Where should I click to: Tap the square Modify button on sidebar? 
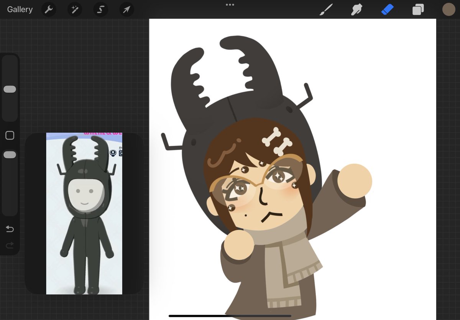pos(10,135)
